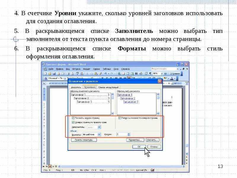Open the Форматы dropdown
Viewport: 237px width, 178px height.
click(99, 134)
